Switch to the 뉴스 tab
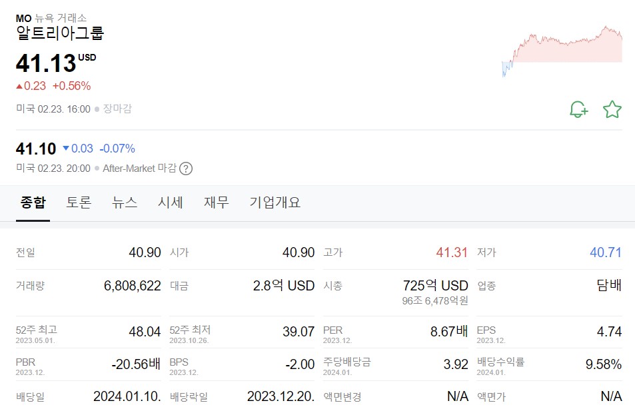635x411 pixels. point(125,202)
